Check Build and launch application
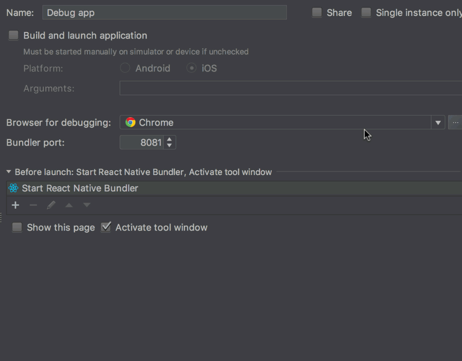 pos(13,35)
